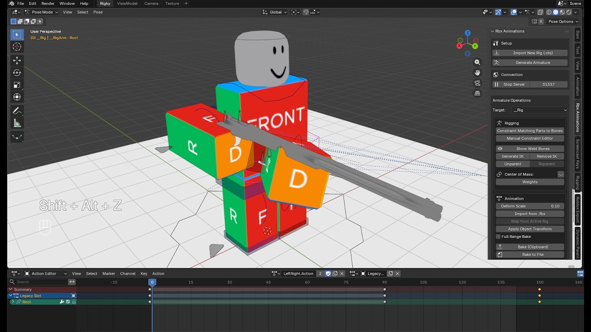591x332 pixels.
Task: Open the File menu
Action: pyautogui.click(x=21, y=3)
